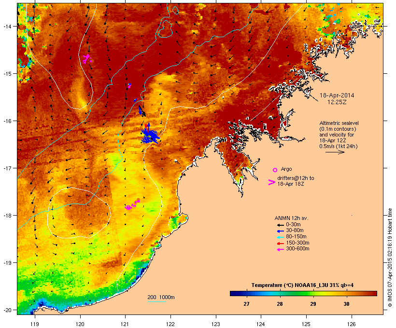Click the blue 30-80m arrow legend symbol

[x=280, y=231]
